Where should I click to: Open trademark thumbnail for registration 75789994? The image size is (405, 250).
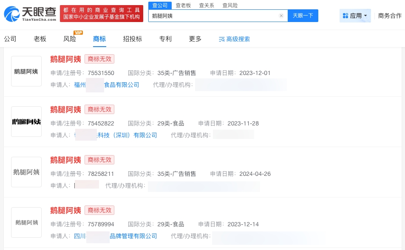coord(26,222)
